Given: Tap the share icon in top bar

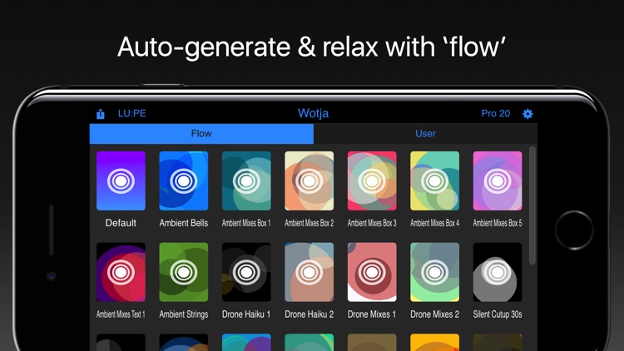Looking at the screenshot, I should pyautogui.click(x=101, y=114).
